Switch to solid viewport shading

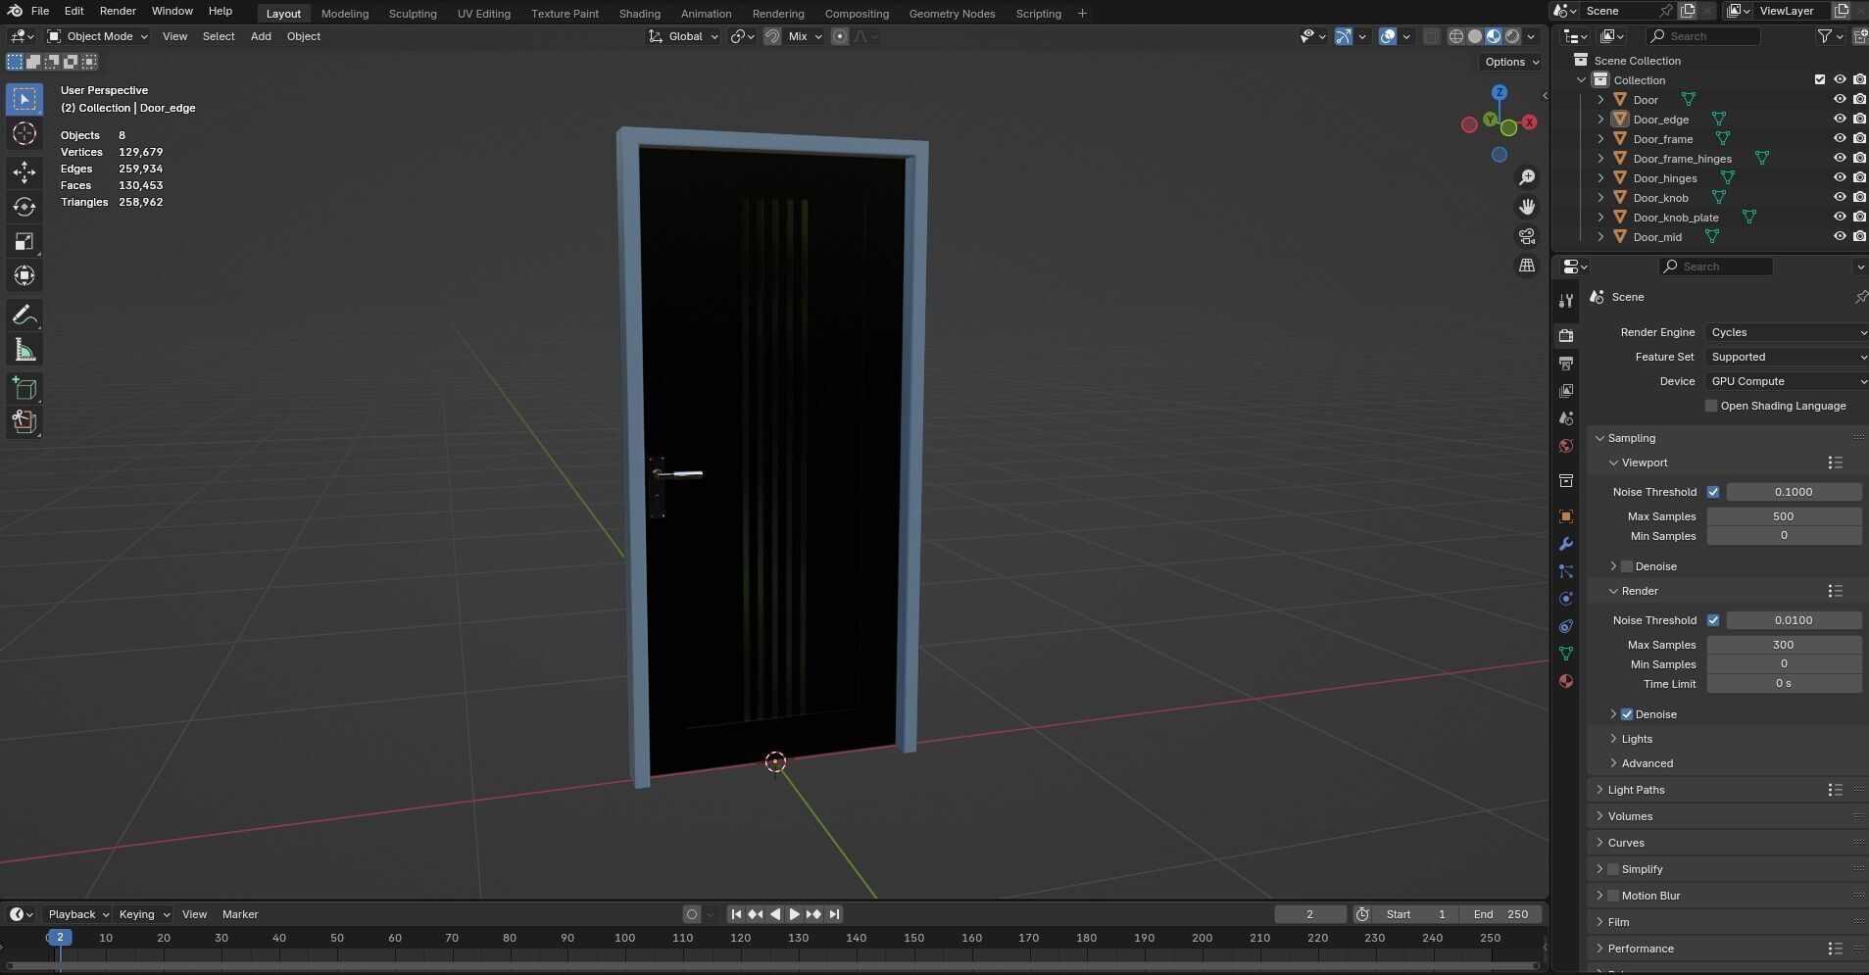coord(1475,36)
